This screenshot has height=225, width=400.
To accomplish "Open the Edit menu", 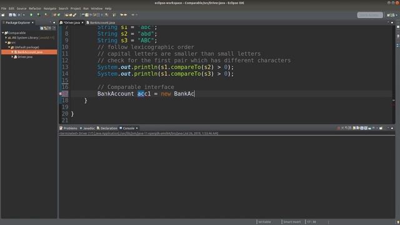I will (x=11, y=8).
